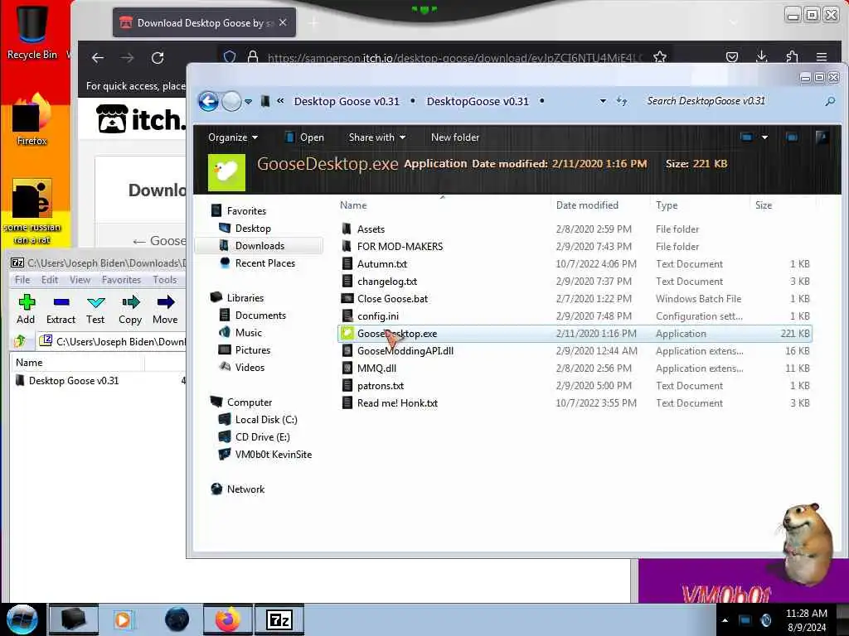Click the 7-Zip Extract button
The width and height of the screenshot is (849, 636).
coord(61,310)
